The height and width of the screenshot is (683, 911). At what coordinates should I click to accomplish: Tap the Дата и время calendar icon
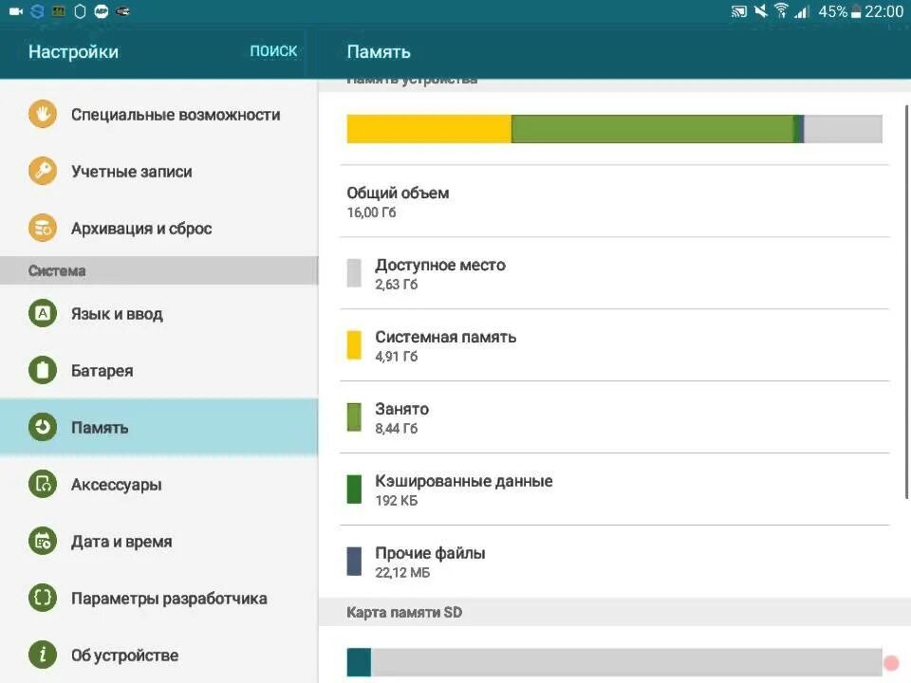pos(43,542)
